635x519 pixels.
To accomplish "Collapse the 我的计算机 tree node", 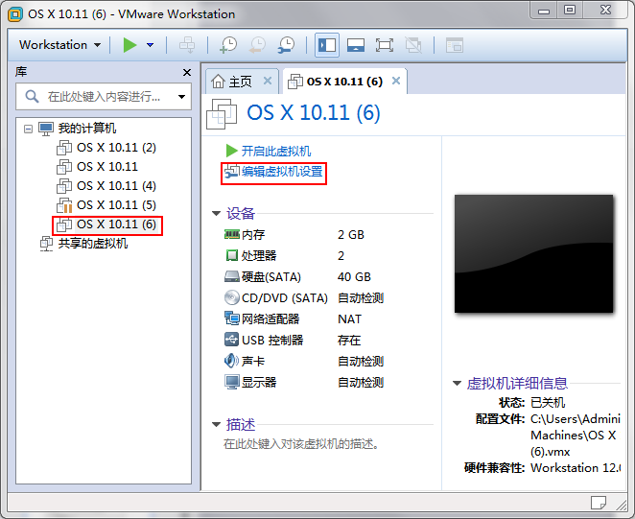I will [x=28, y=129].
